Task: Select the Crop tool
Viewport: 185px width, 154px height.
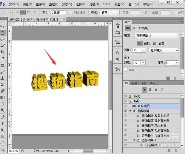Action: 2,52
